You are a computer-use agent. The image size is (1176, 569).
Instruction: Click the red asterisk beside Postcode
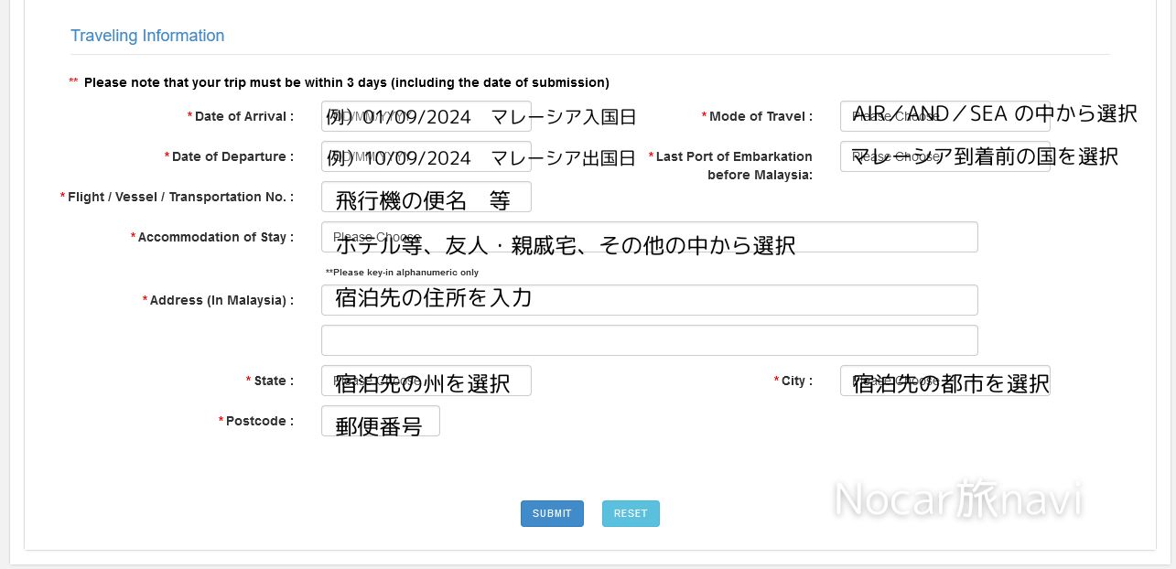point(221,421)
